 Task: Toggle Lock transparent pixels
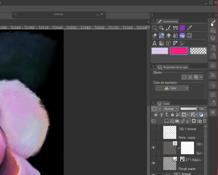click(178, 115)
